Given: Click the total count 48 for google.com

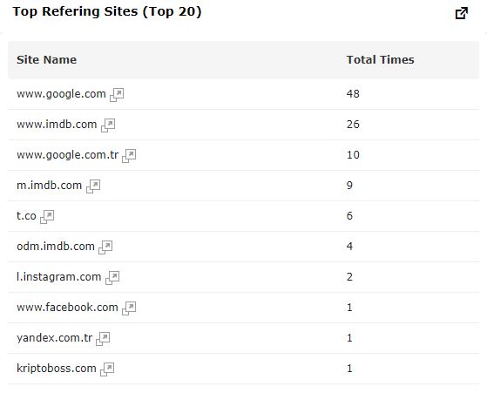Looking at the screenshot, I should click(x=353, y=94).
